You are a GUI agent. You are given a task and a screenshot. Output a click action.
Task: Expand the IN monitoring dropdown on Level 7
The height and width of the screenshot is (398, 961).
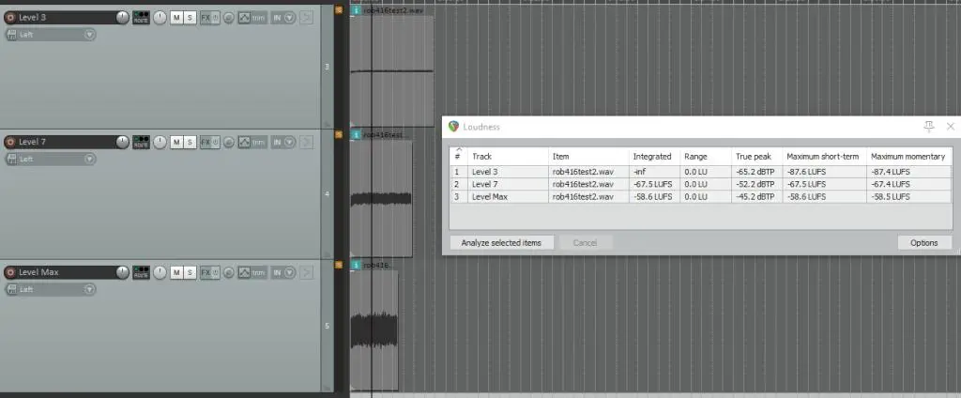point(288,142)
